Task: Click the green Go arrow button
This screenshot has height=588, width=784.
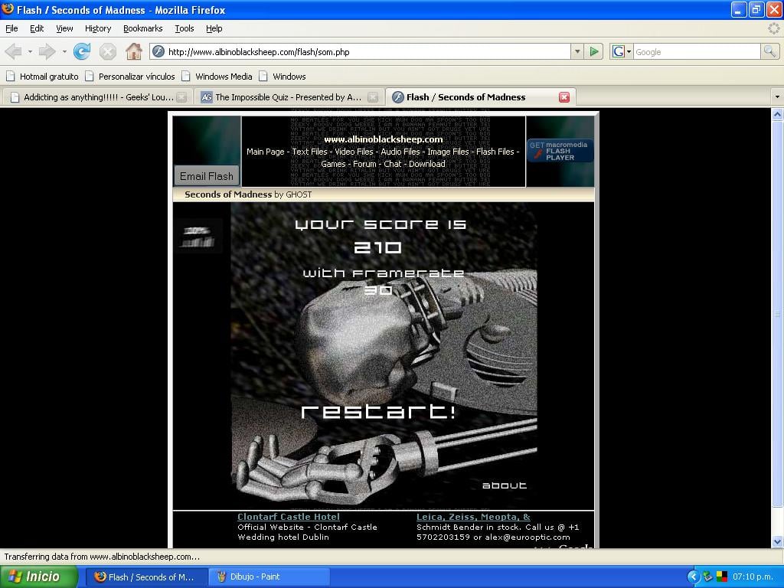Action: pyautogui.click(x=594, y=51)
